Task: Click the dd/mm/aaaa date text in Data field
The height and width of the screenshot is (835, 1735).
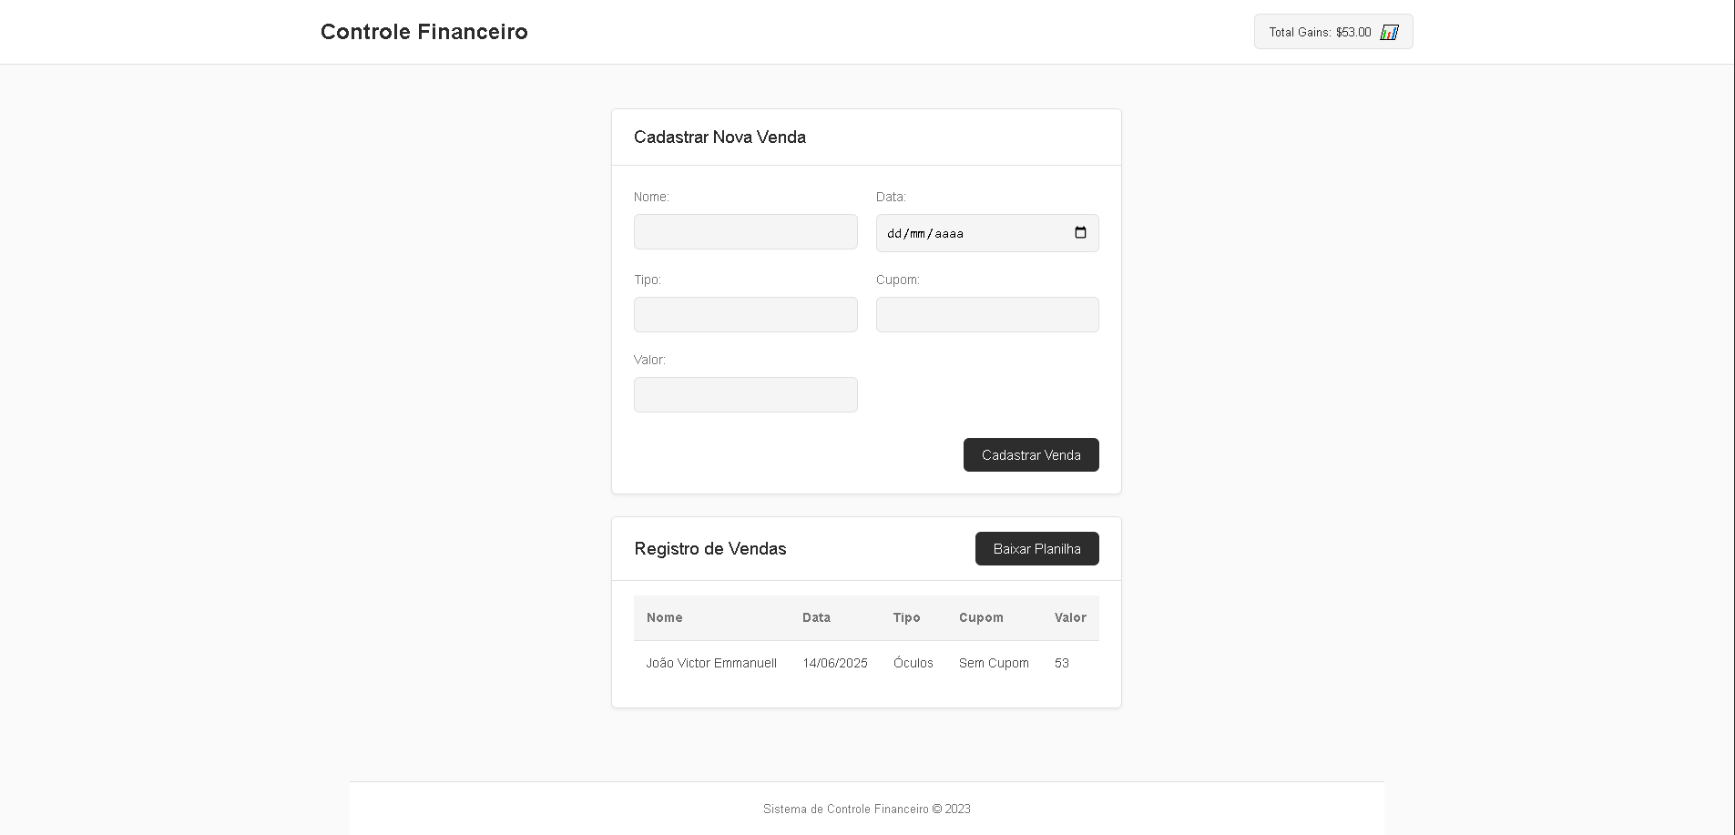Action: click(x=925, y=234)
